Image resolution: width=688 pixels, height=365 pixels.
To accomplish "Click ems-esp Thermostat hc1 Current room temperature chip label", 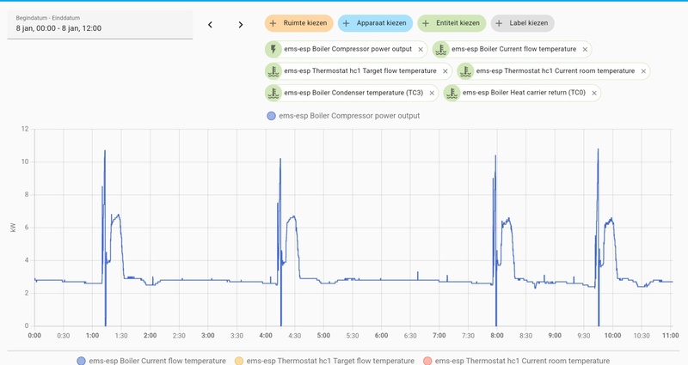I will pyautogui.click(x=556, y=71).
